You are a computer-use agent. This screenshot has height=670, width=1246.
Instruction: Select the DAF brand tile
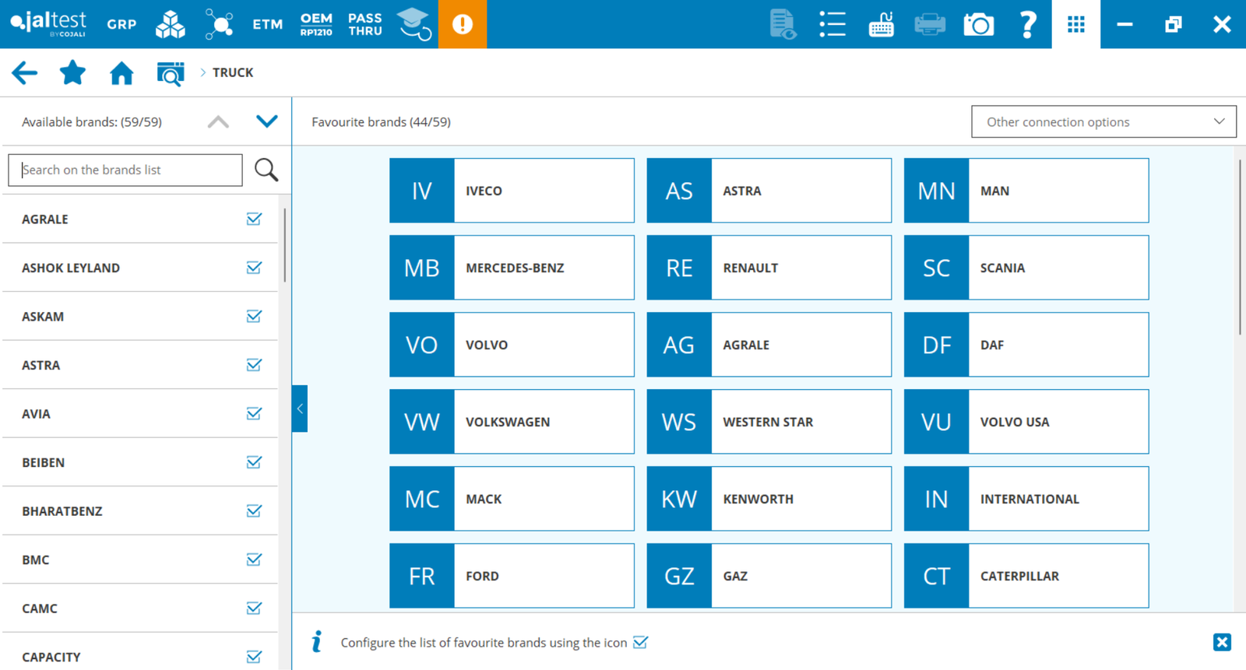coord(1026,345)
